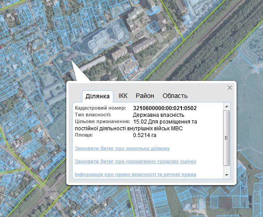263x217 pixels.
Task: Select the Район tab
Action: [145, 96]
